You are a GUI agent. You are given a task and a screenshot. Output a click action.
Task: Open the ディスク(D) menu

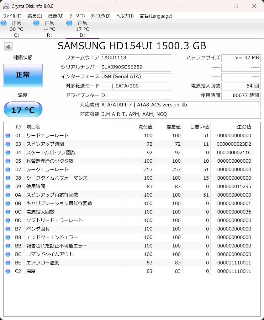[100, 16]
